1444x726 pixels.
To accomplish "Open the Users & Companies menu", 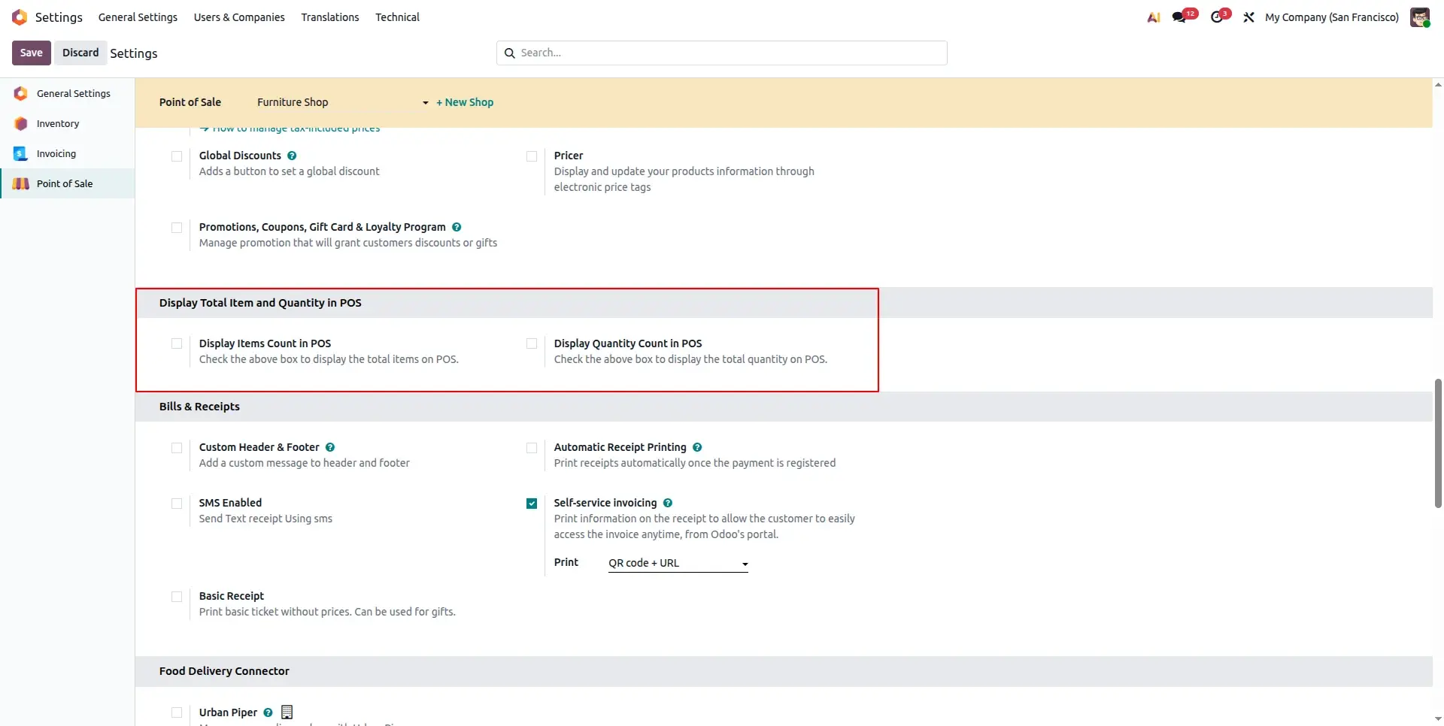I will click(239, 17).
